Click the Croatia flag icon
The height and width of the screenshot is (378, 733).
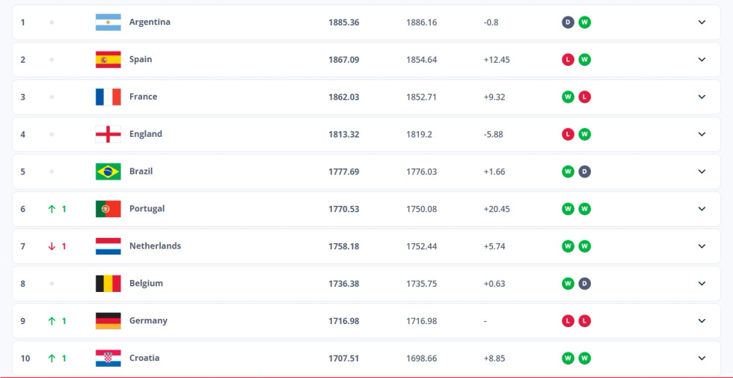click(108, 359)
